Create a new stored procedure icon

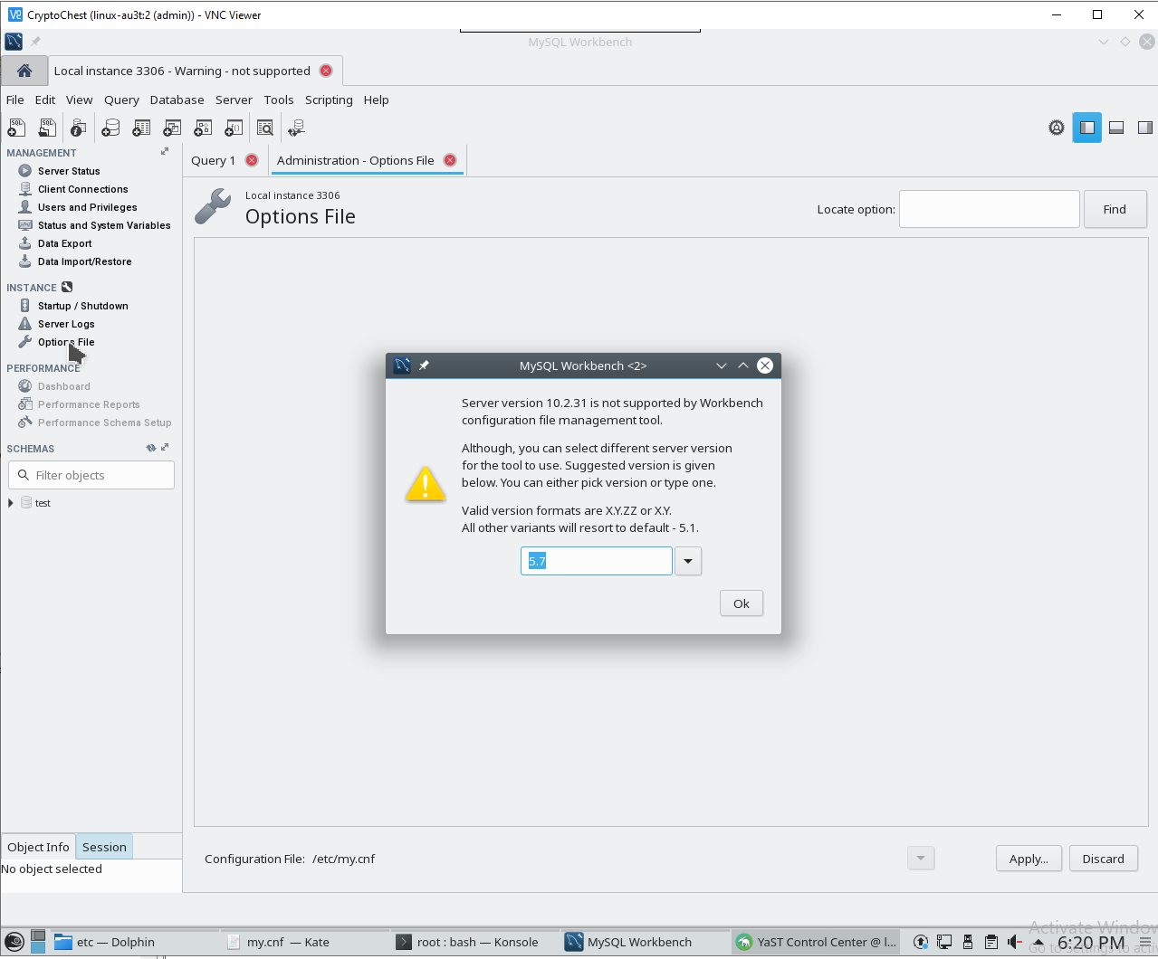(203, 128)
